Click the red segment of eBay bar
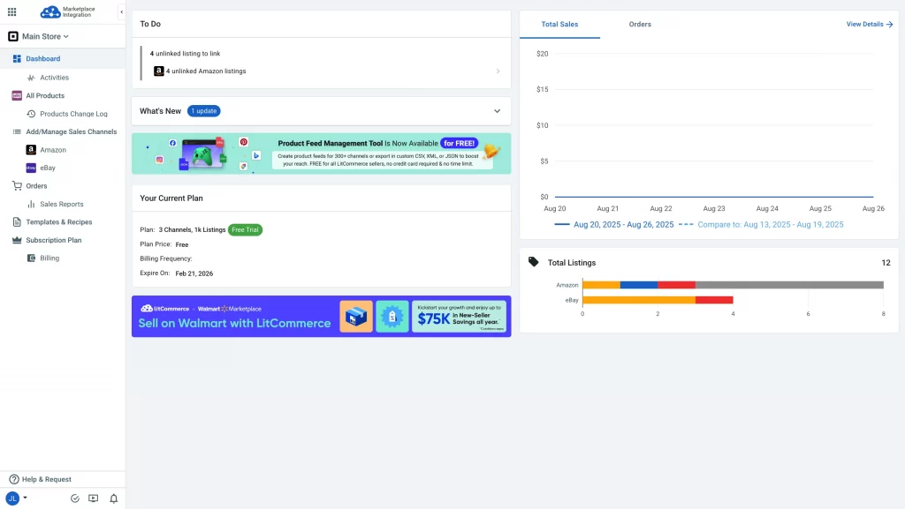The width and height of the screenshot is (905, 509). point(714,300)
